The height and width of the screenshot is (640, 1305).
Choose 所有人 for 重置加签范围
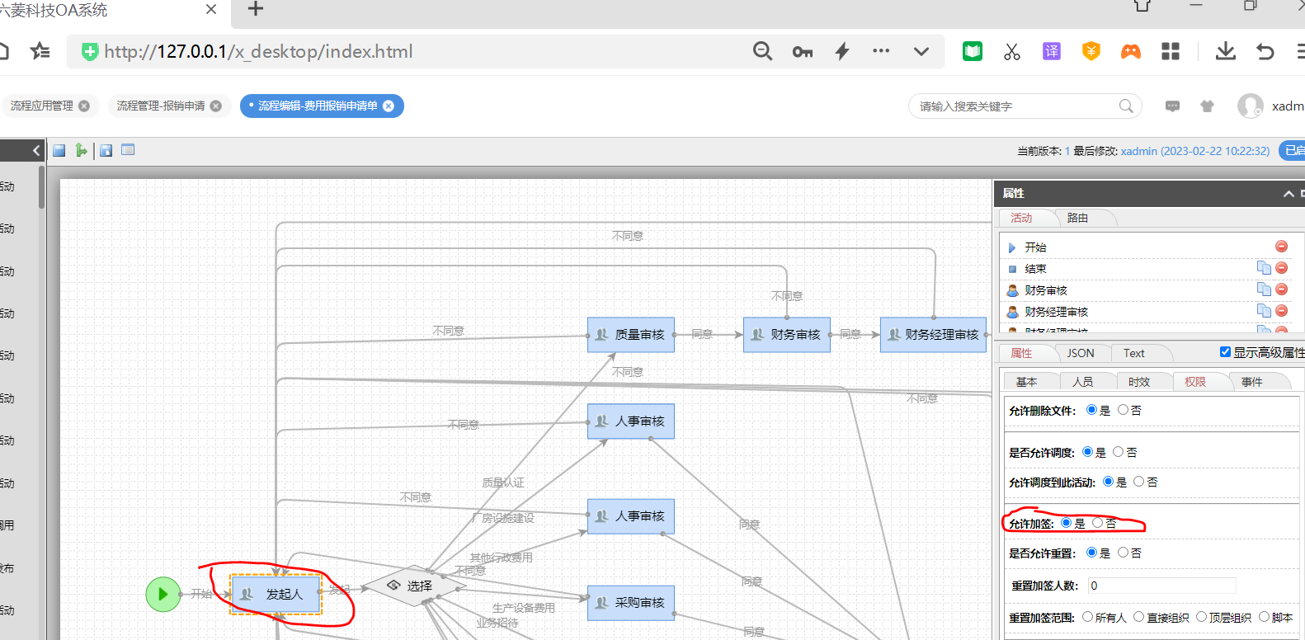[1088, 617]
